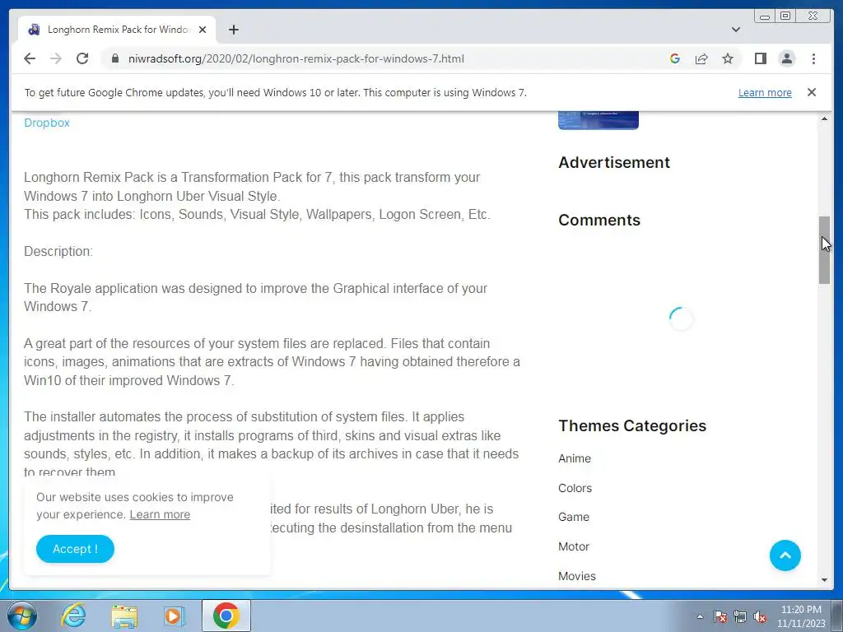This screenshot has width=843, height=632.
Task: Click the blue thumbnail image in sidebar
Action: coord(598,120)
